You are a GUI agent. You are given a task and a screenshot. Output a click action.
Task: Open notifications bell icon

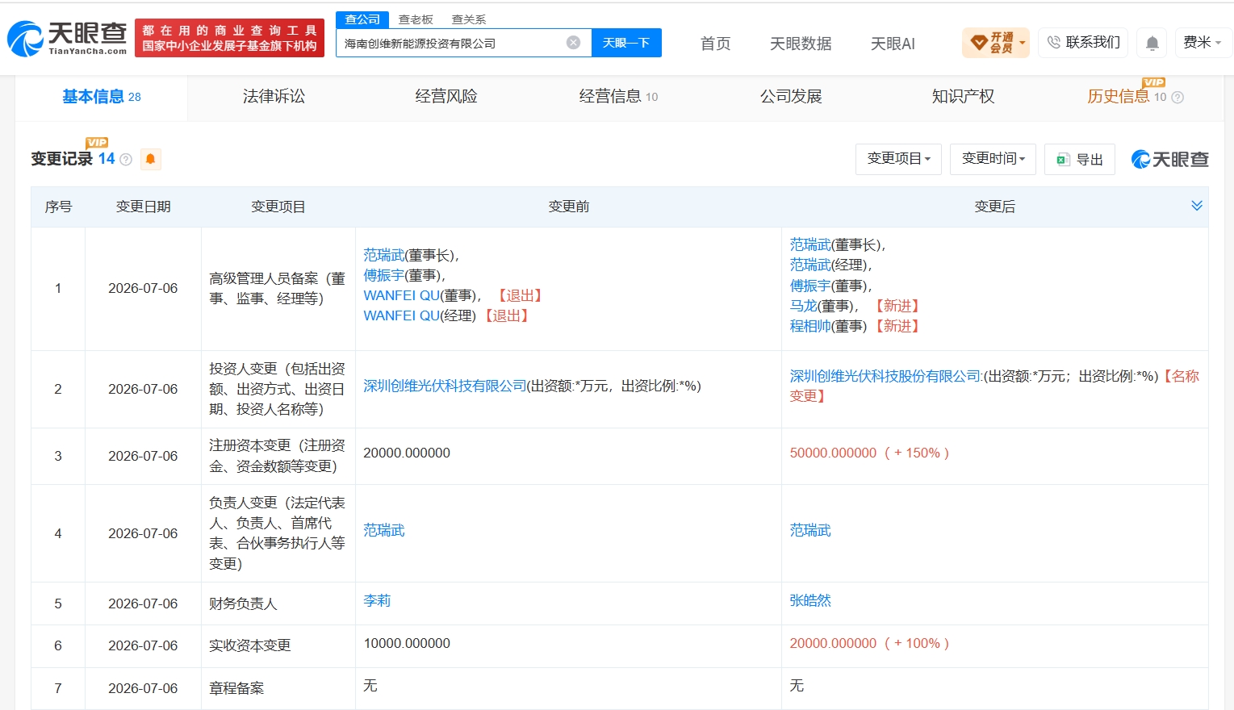click(x=1152, y=43)
